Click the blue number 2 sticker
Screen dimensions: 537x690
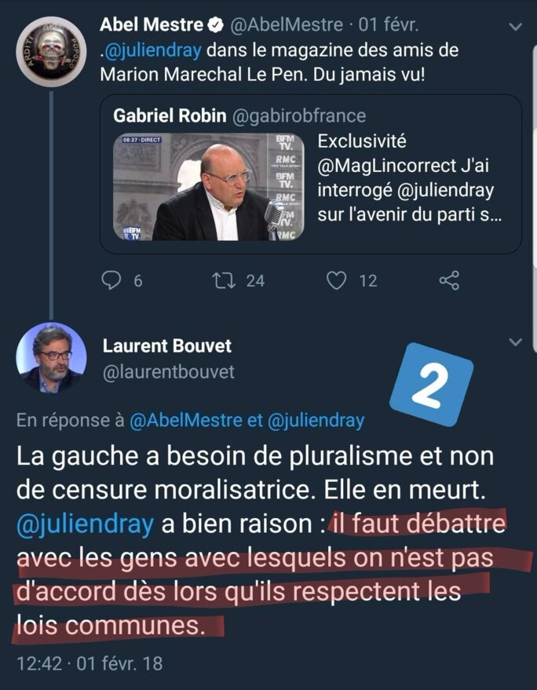pyautogui.click(x=432, y=382)
